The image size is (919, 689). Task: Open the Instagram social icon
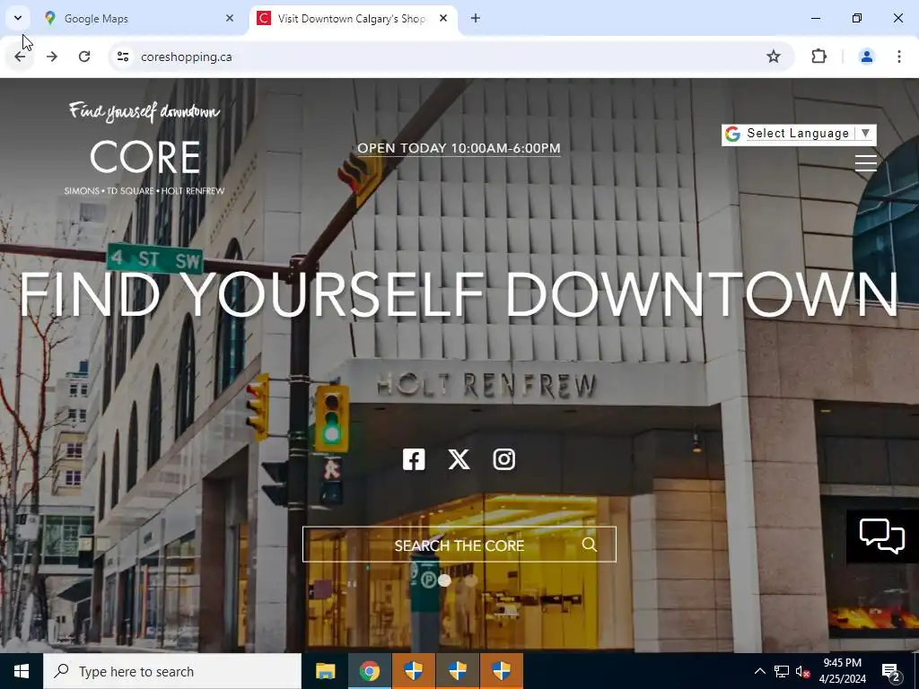pos(504,459)
